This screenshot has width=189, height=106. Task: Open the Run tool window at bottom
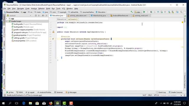point(10,92)
